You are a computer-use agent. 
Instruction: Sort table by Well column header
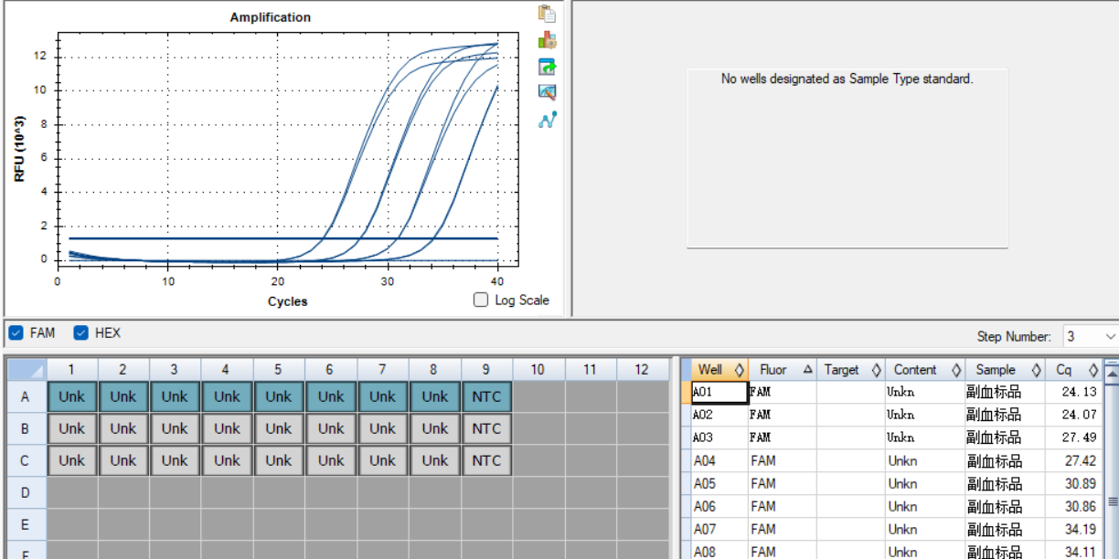pos(719,370)
